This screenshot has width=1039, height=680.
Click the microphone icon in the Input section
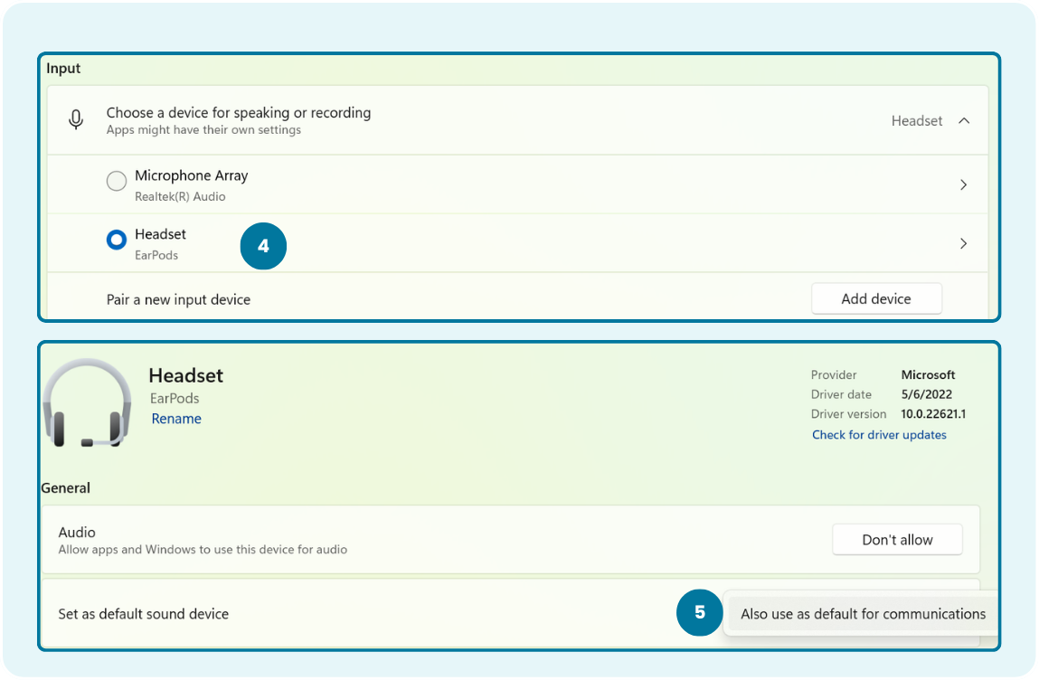(77, 120)
